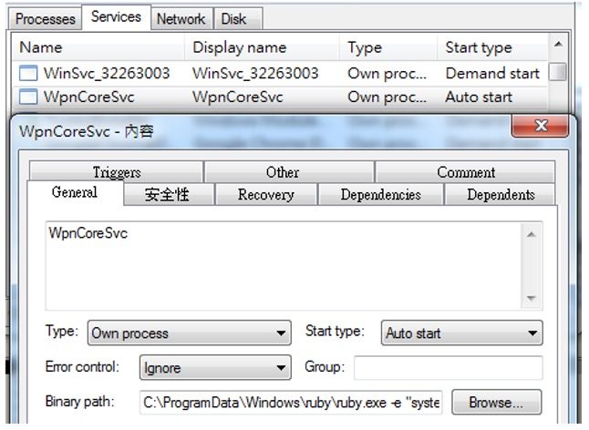Open the Comment tab
This screenshot has width=589, height=430.
465,172
